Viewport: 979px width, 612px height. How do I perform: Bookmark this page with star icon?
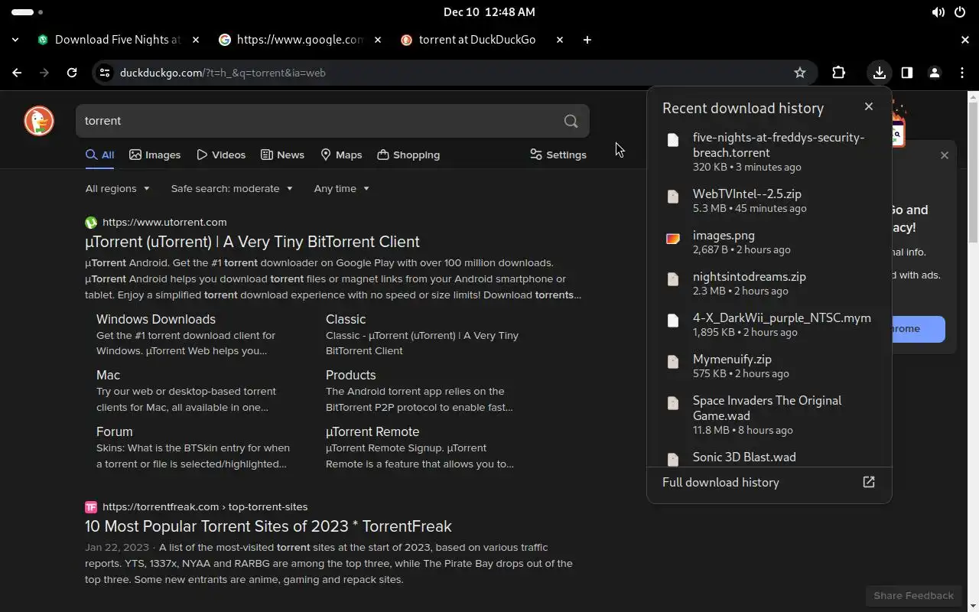click(x=800, y=73)
